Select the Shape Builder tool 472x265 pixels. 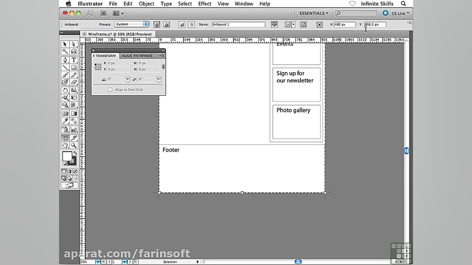(65, 105)
